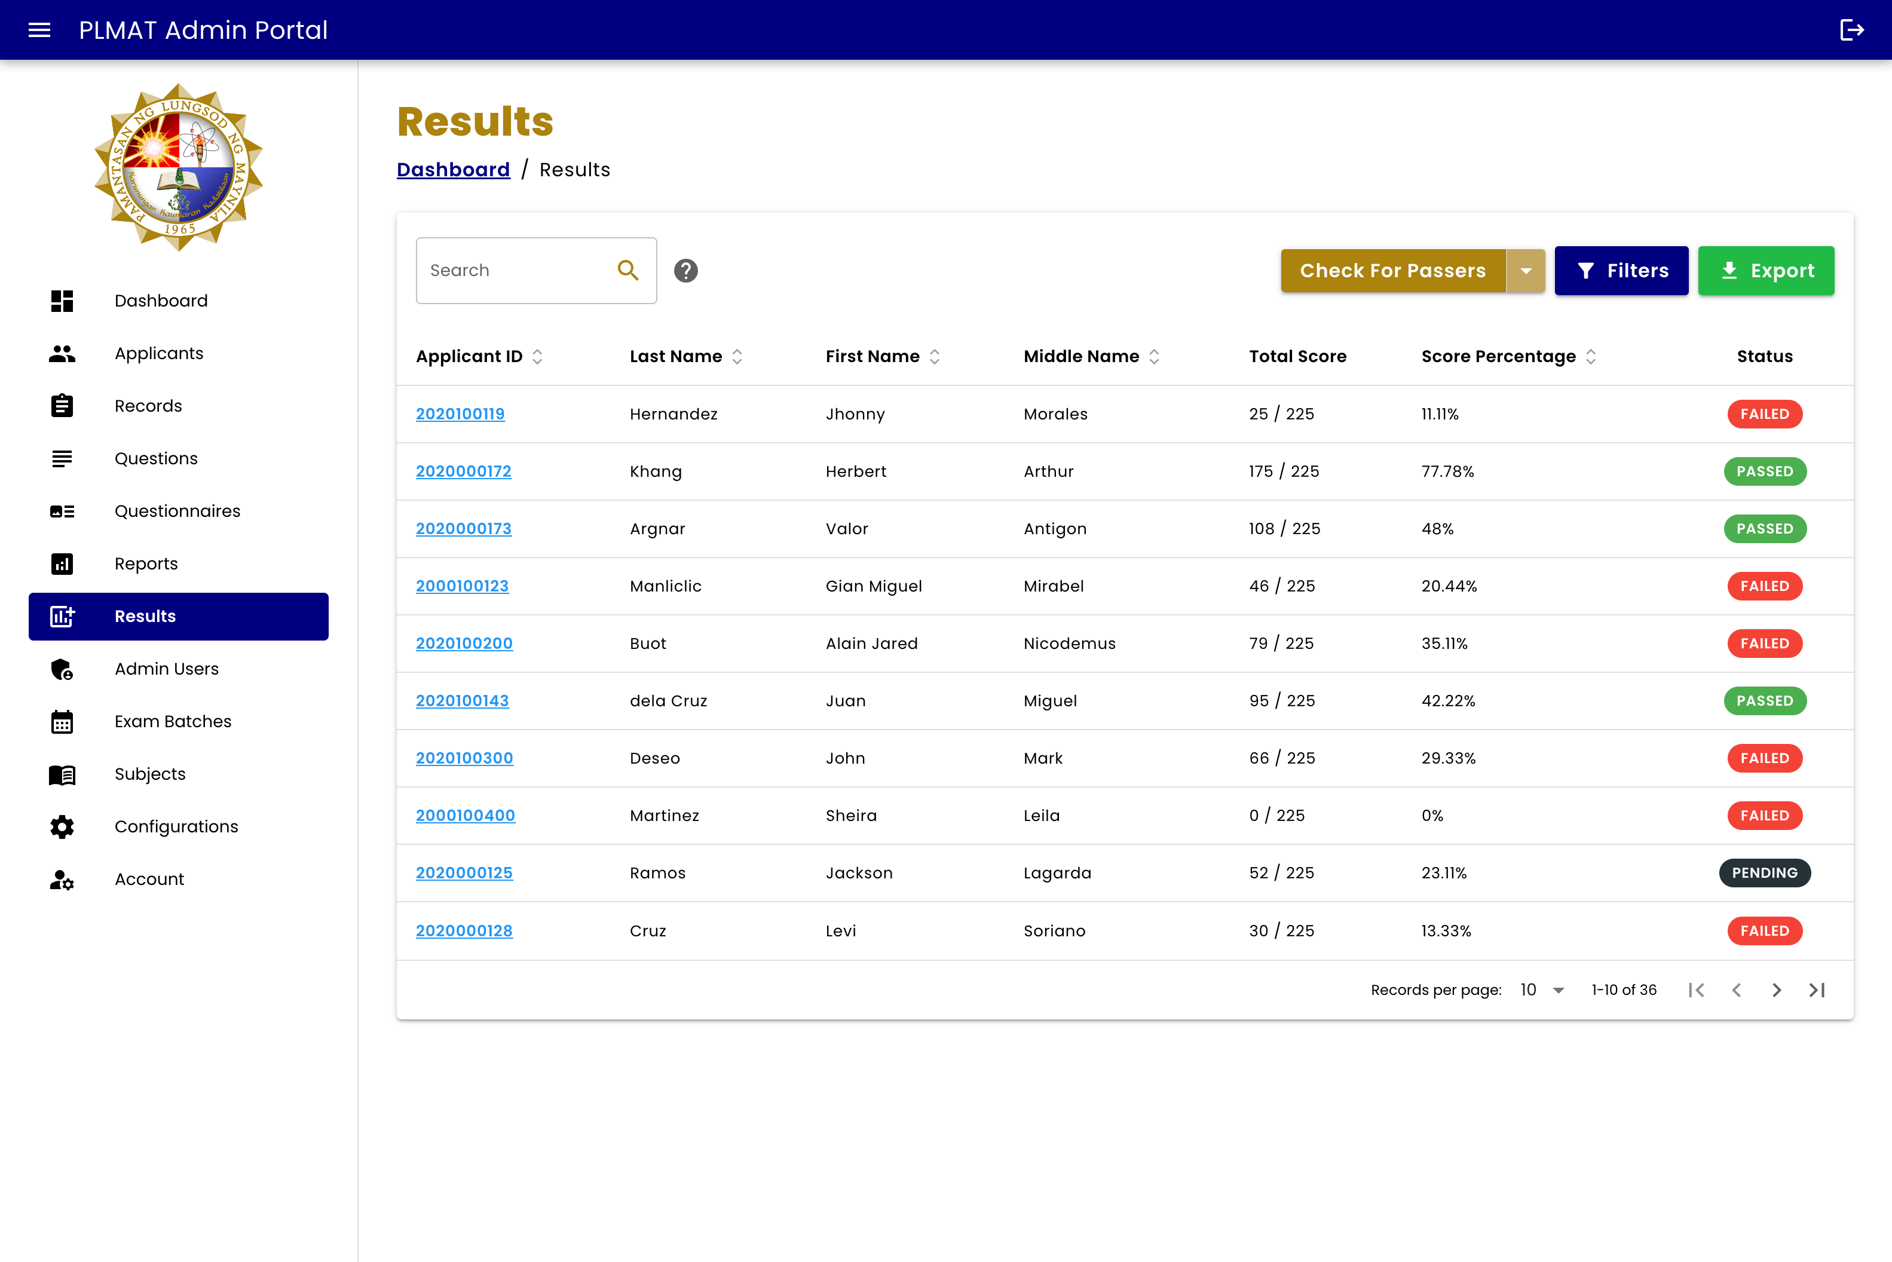Select Questionnaires in sidebar menu
This screenshot has width=1892, height=1262.
point(177,511)
